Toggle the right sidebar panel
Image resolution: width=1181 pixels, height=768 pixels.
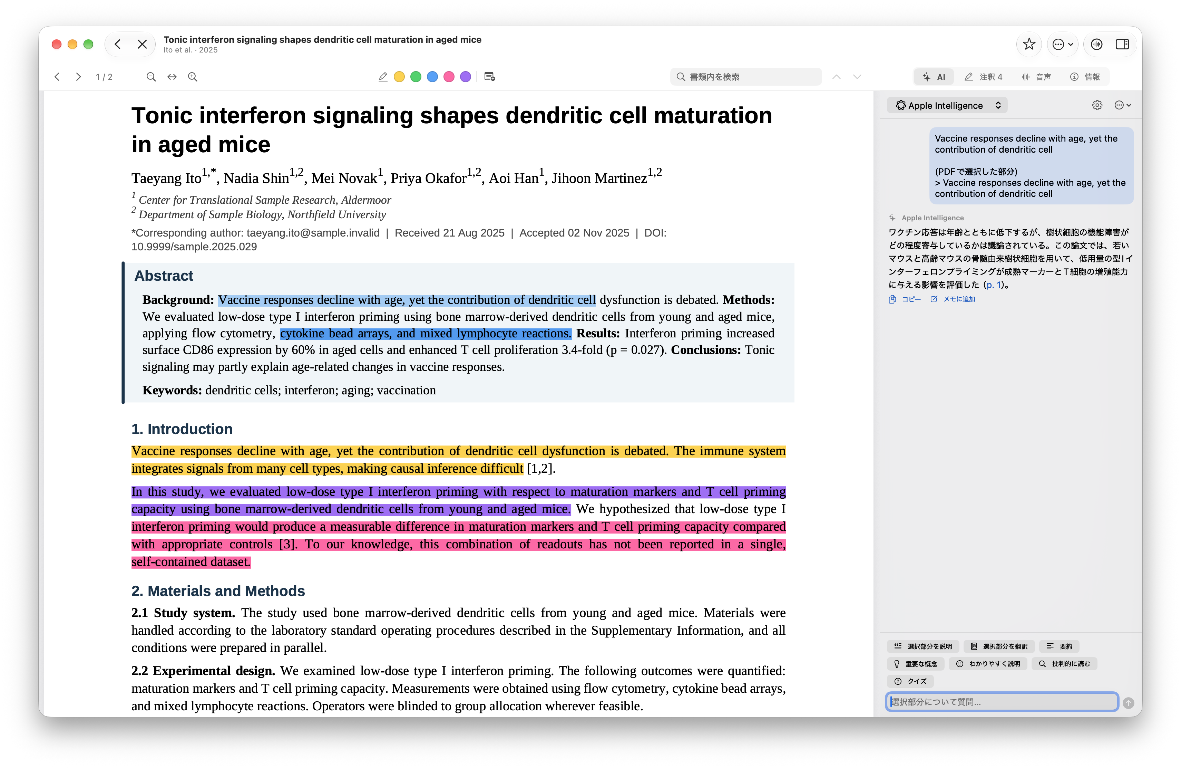coord(1122,44)
